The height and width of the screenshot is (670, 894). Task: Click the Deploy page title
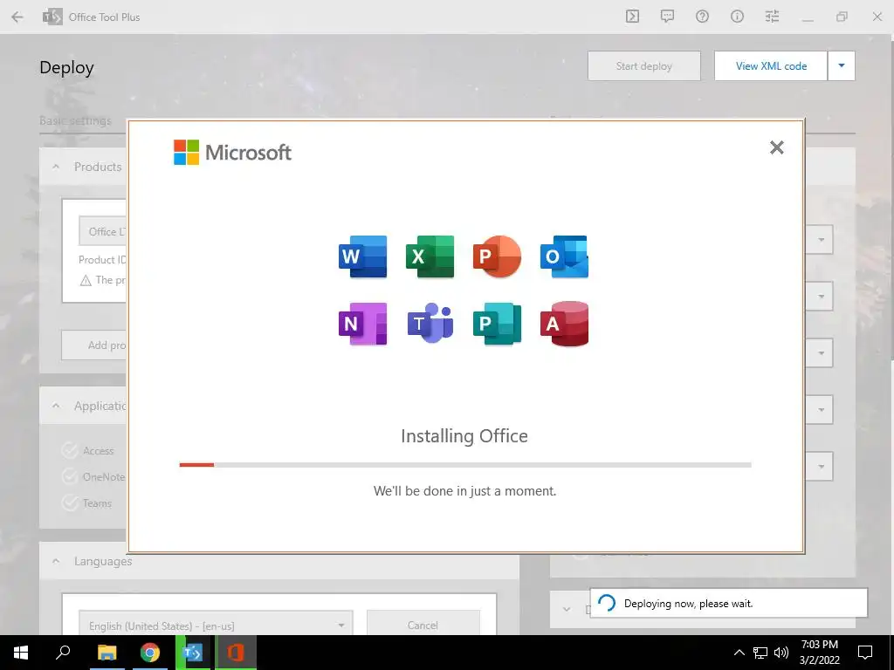tap(66, 67)
